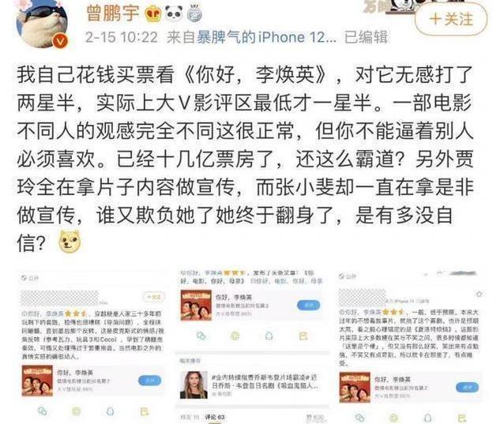Click the orange verified V badge
The width and height of the screenshot is (504, 424).
coord(60,41)
